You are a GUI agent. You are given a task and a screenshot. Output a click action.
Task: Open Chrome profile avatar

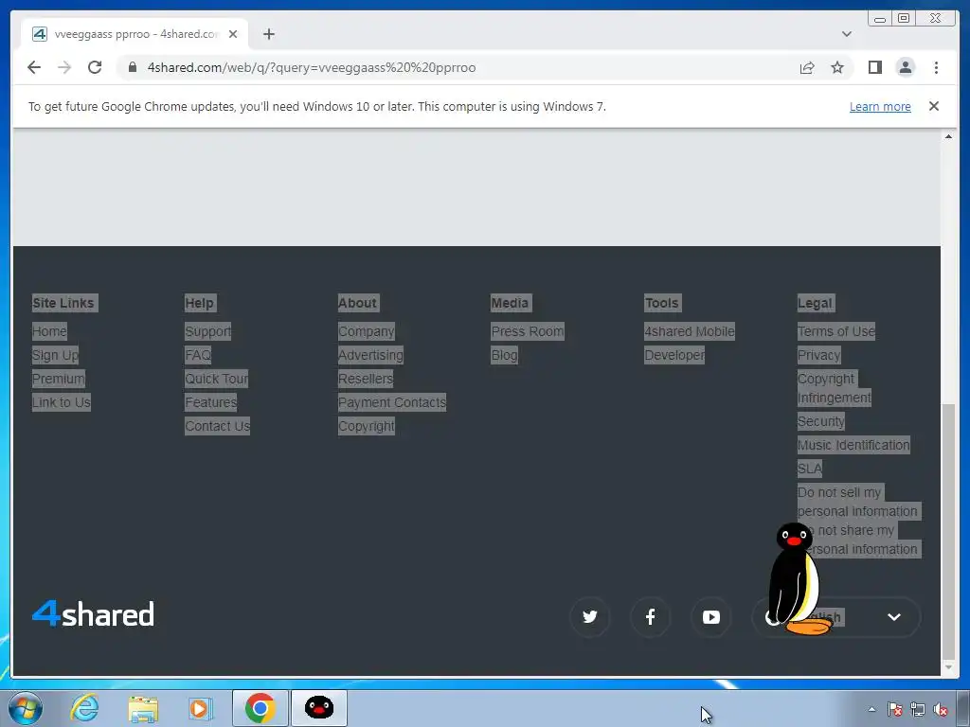pos(905,67)
